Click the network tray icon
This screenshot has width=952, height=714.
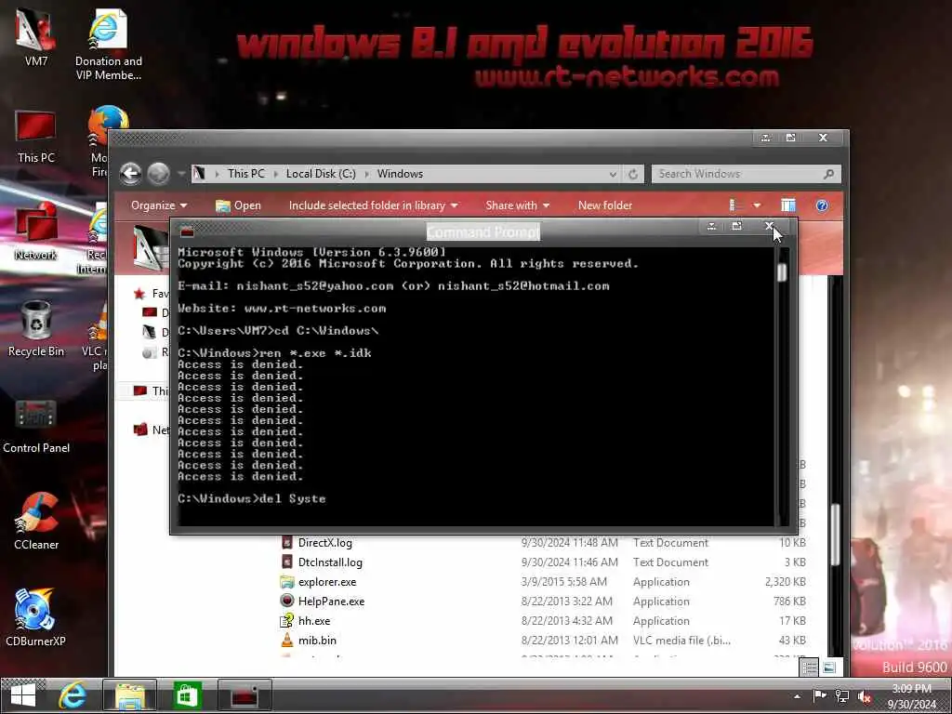click(x=842, y=695)
